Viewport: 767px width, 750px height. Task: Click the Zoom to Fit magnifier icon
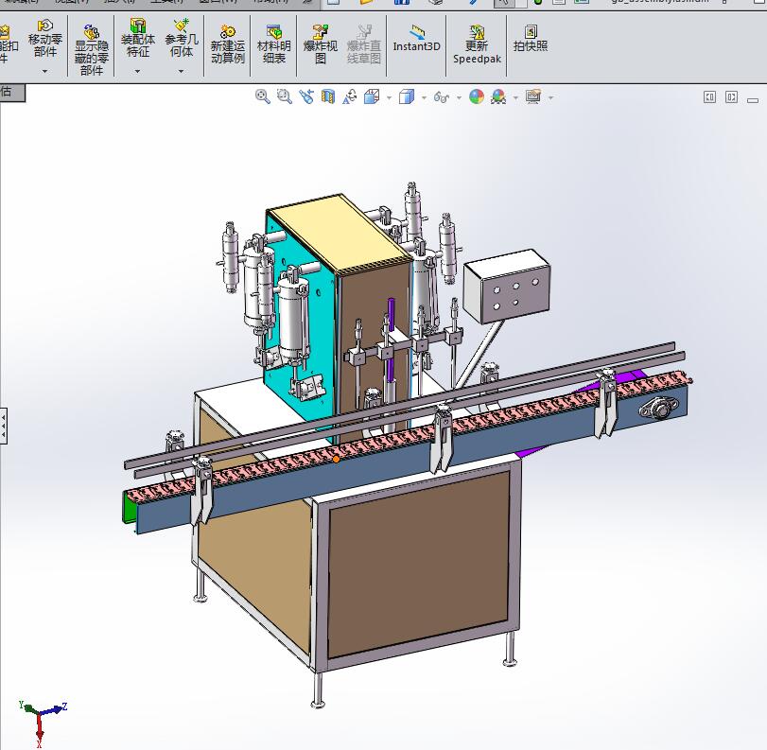(x=263, y=96)
